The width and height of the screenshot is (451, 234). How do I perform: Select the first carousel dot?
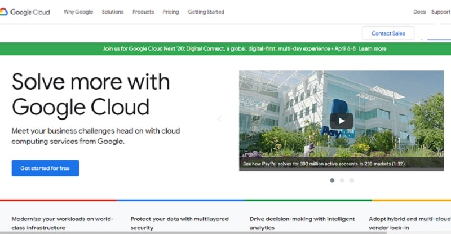tap(332, 180)
